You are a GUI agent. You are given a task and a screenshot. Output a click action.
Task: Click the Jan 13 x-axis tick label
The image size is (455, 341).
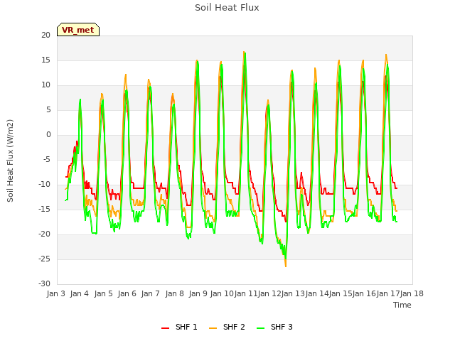click(294, 293)
